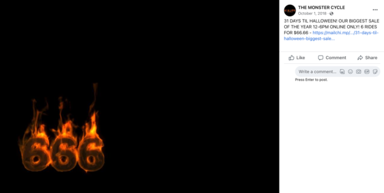Click the speech bubble Comment icon

[320, 57]
